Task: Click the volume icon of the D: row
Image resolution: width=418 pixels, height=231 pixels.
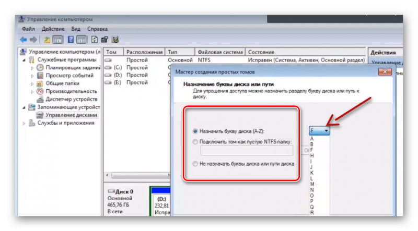Action: coord(108,75)
